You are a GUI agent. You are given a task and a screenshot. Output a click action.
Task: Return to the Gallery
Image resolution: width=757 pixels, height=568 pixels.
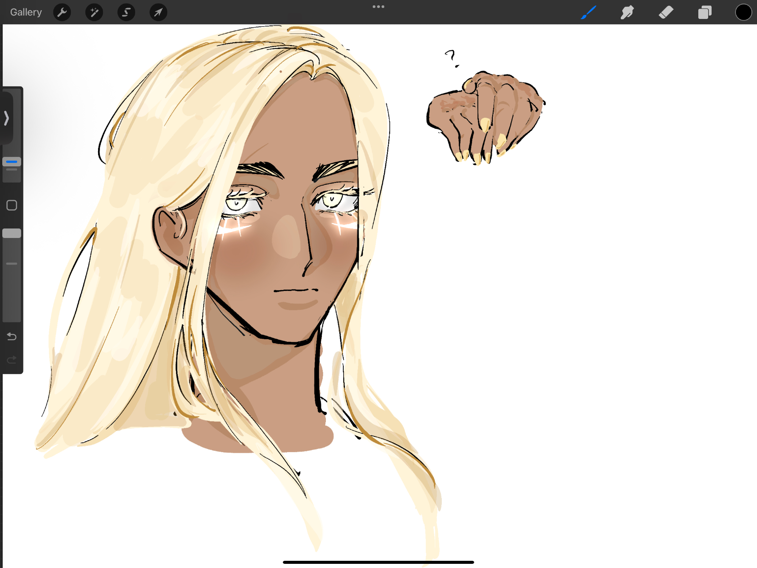(x=26, y=13)
